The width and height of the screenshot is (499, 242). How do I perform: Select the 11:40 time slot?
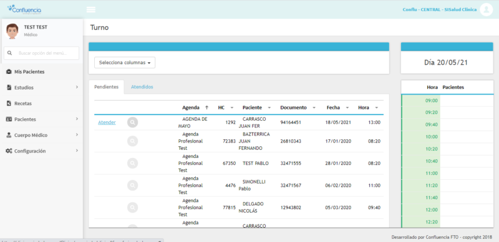(431, 198)
